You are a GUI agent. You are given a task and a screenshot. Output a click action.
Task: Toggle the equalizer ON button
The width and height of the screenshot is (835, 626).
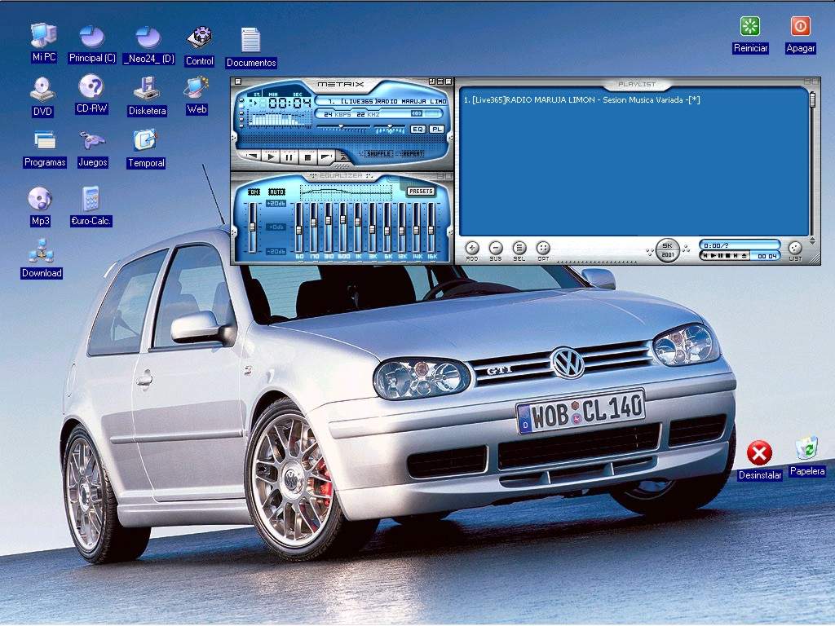(254, 192)
